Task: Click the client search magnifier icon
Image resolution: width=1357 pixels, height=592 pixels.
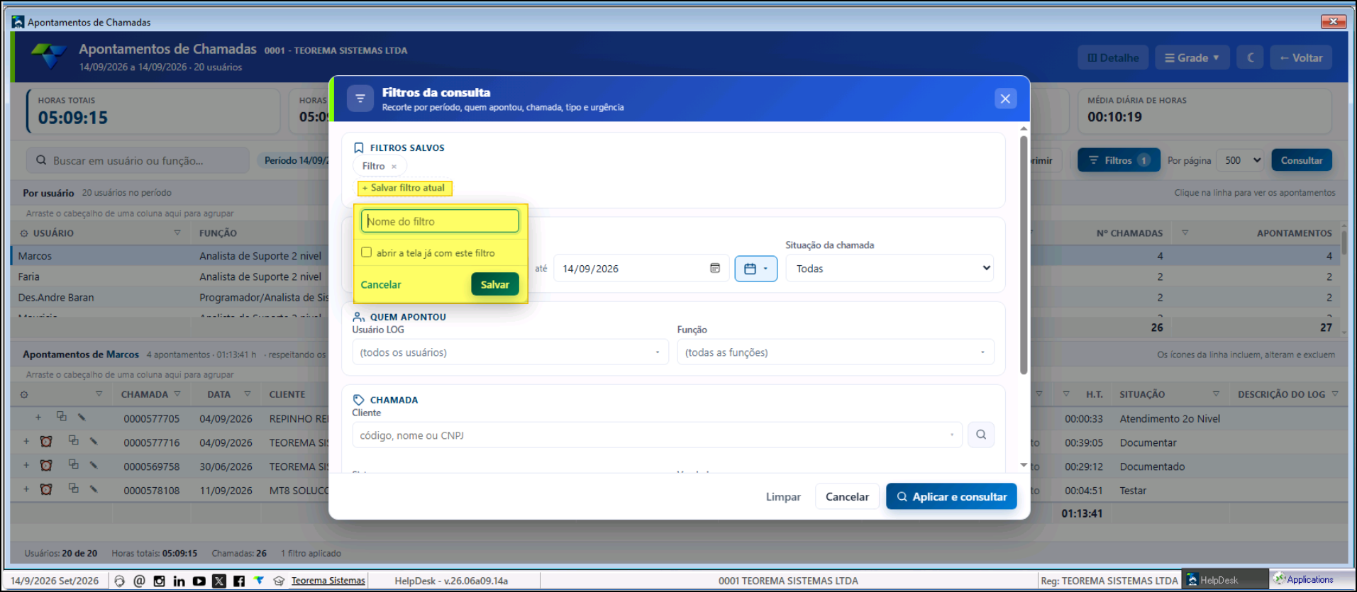Action: click(x=981, y=435)
